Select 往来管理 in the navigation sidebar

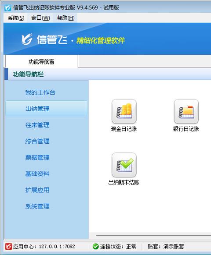coord(37,125)
